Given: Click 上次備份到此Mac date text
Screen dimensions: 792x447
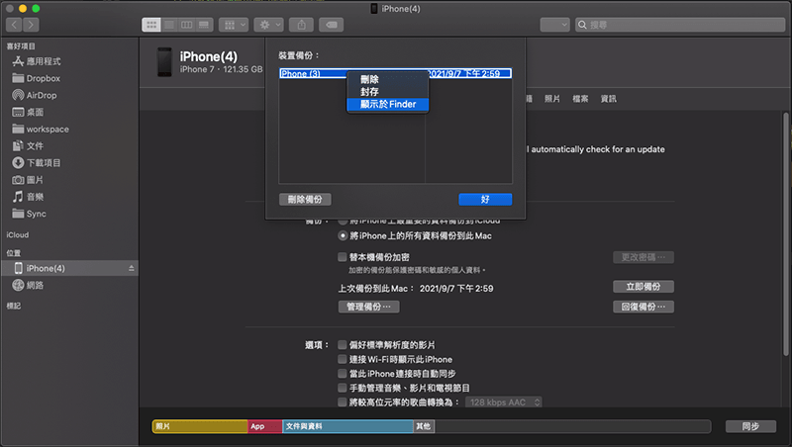Looking at the screenshot, I should [456, 289].
